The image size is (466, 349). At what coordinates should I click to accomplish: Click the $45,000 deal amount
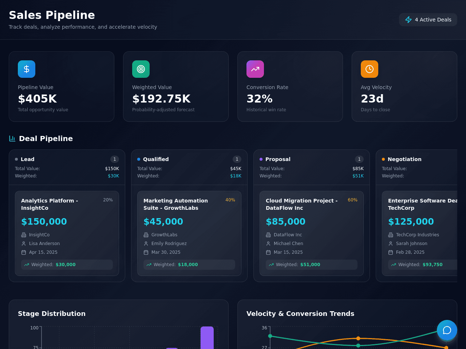click(x=163, y=222)
